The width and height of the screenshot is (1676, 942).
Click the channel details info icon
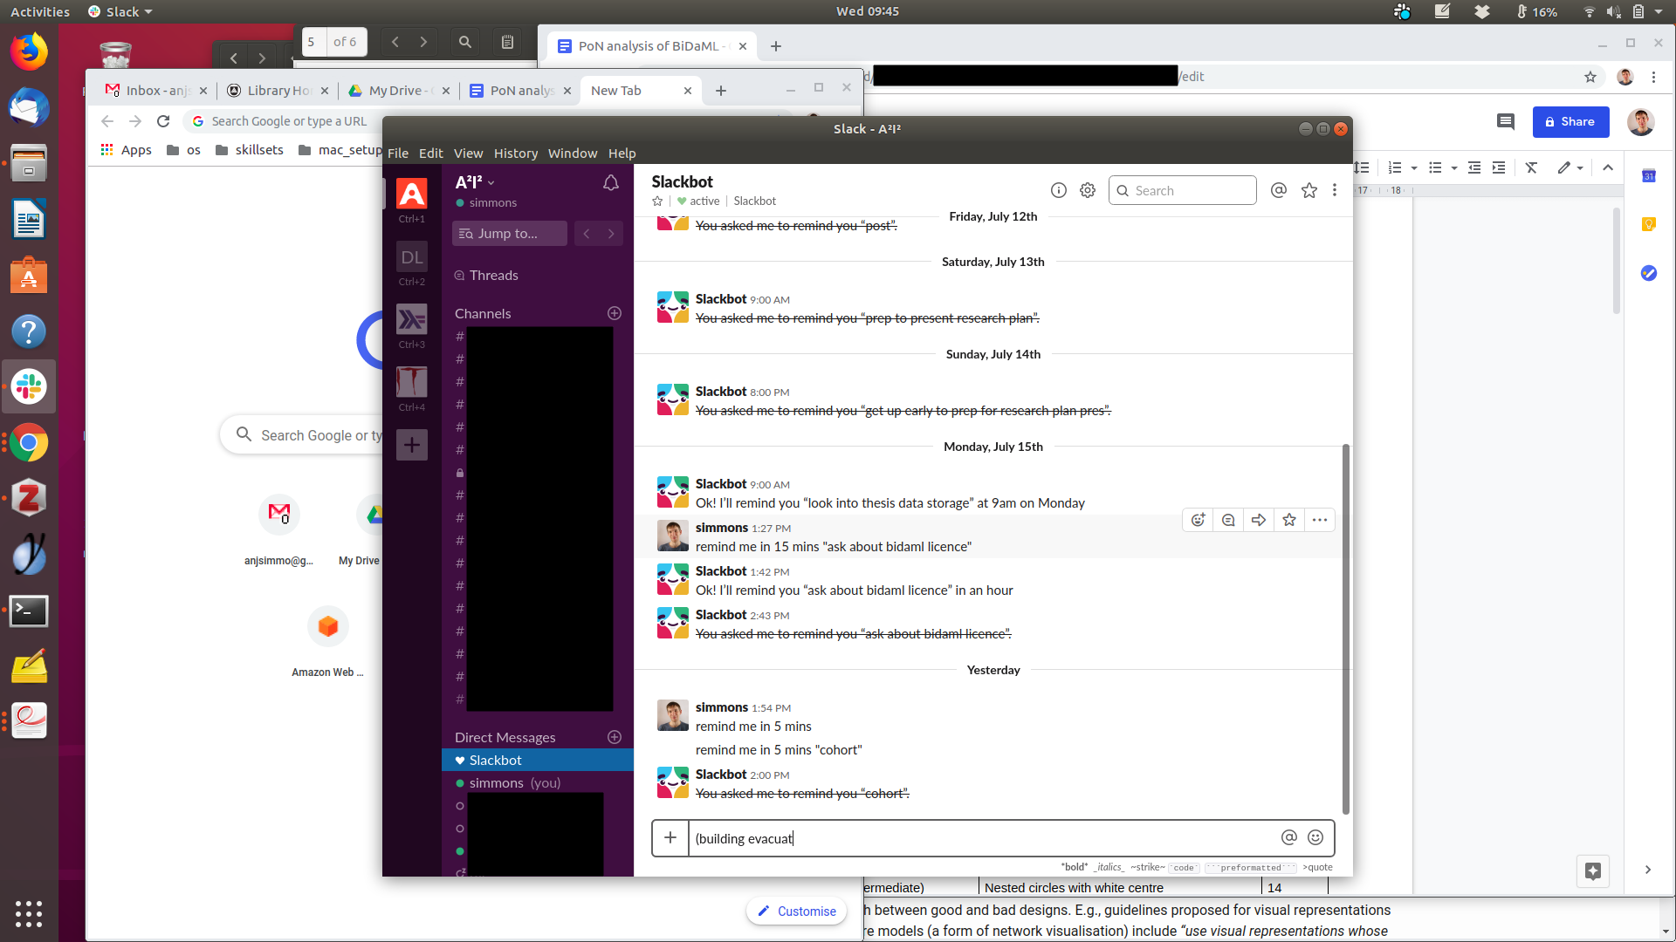(x=1058, y=190)
